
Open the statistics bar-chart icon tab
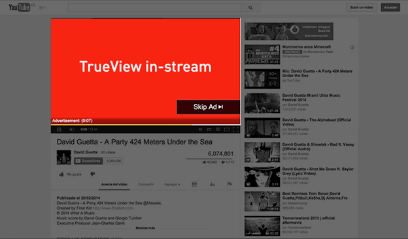pyautogui.click(x=212, y=184)
